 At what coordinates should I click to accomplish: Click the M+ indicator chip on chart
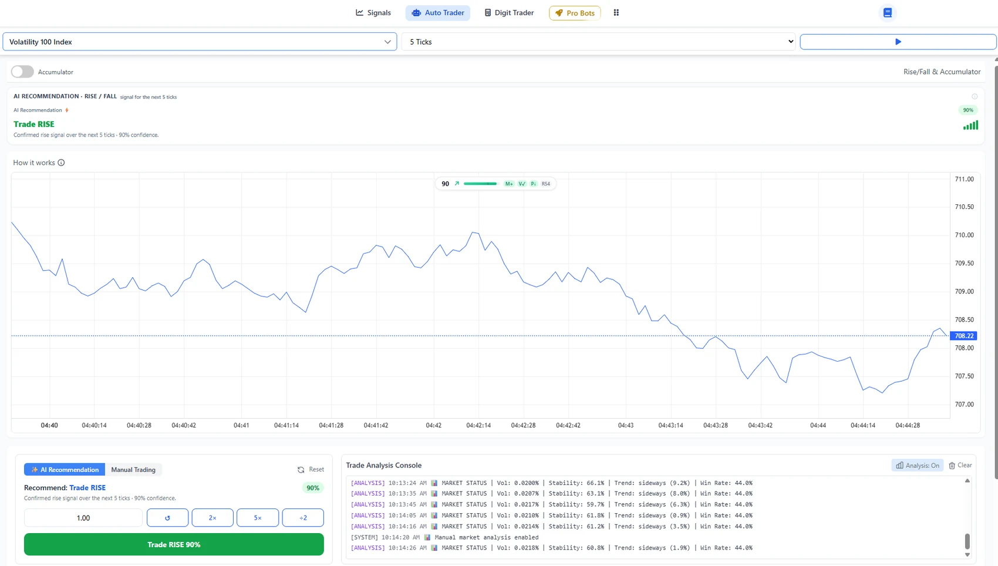coord(509,184)
